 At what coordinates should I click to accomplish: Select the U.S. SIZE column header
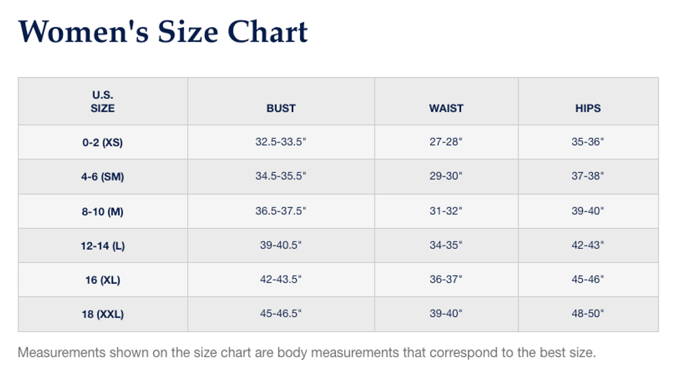[103, 101]
